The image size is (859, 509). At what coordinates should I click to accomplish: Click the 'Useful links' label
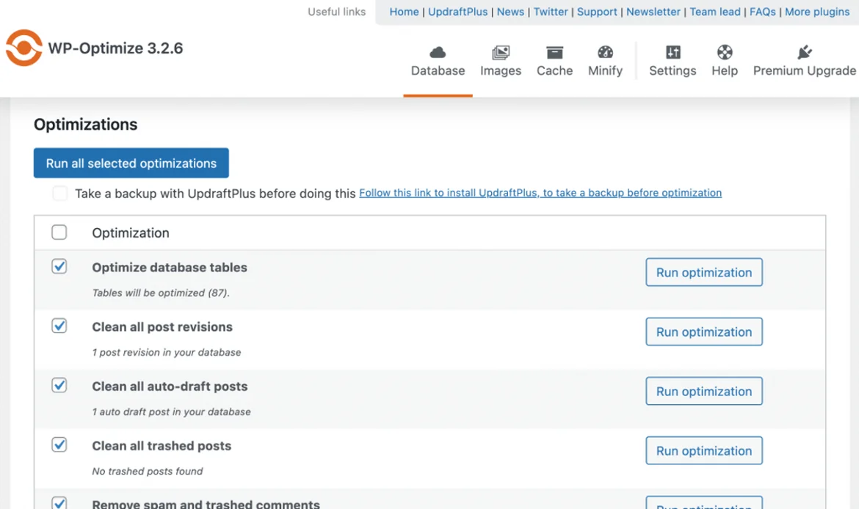(x=336, y=12)
